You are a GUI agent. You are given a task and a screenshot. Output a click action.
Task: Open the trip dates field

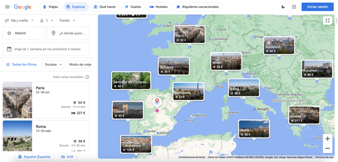click(x=46, y=49)
